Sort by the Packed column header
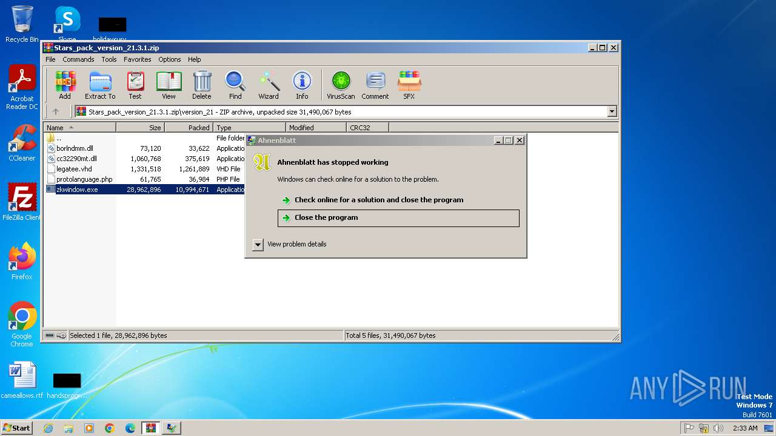 tap(189, 128)
